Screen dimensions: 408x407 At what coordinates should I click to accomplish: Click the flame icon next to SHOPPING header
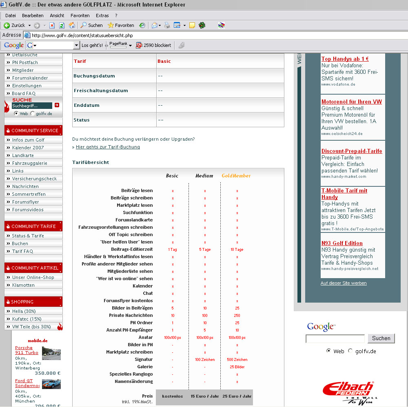click(8, 302)
